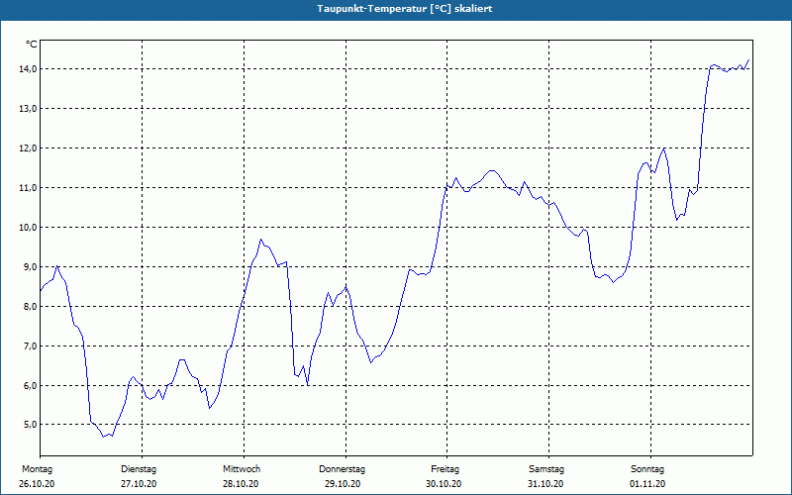Click the °C unit label

coord(32,45)
